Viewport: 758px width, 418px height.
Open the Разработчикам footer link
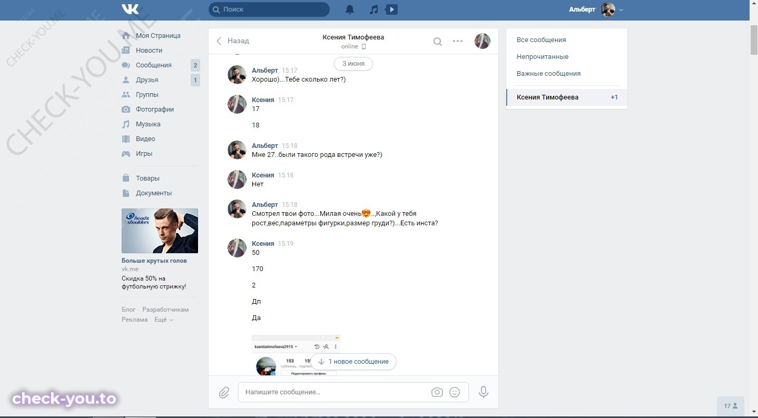(165, 310)
